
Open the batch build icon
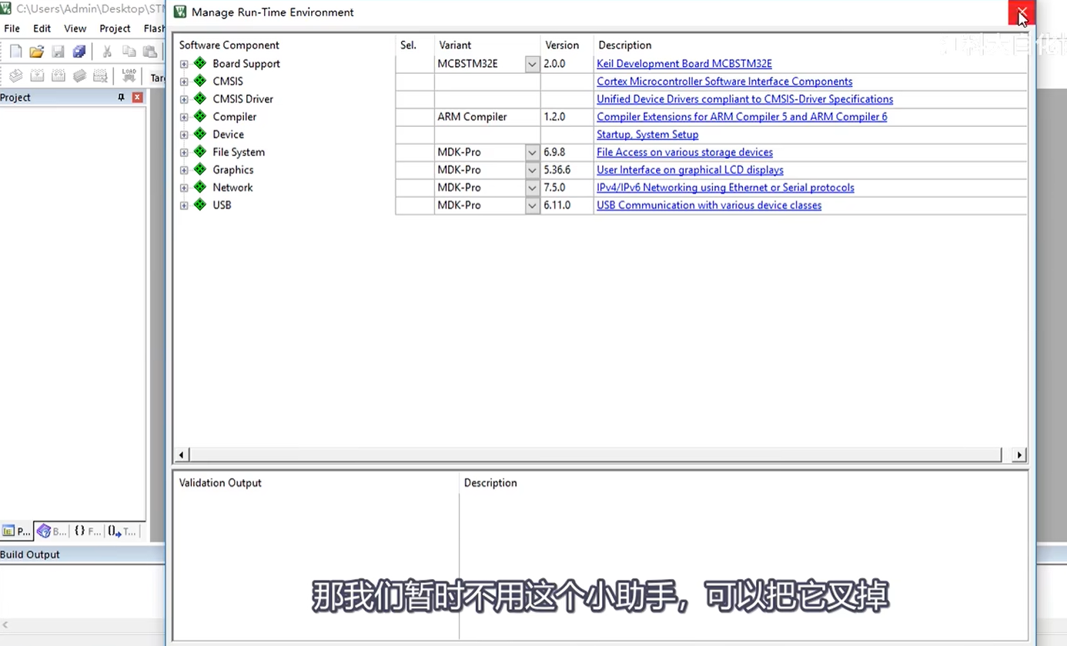tap(79, 76)
